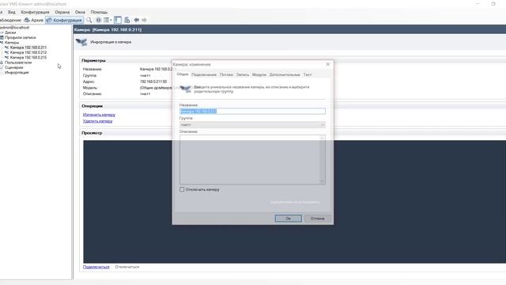The image size is (506, 285).
Task: Open the Запись tab in dialog
Action: point(243,74)
